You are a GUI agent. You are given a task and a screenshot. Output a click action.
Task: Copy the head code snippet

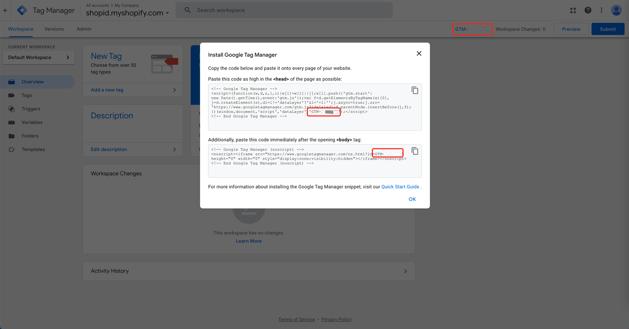tap(415, 91)
